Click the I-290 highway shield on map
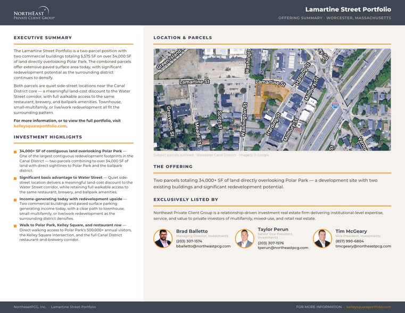The width and height of the screenshot is (405, 313). click(x=335, y=105)
